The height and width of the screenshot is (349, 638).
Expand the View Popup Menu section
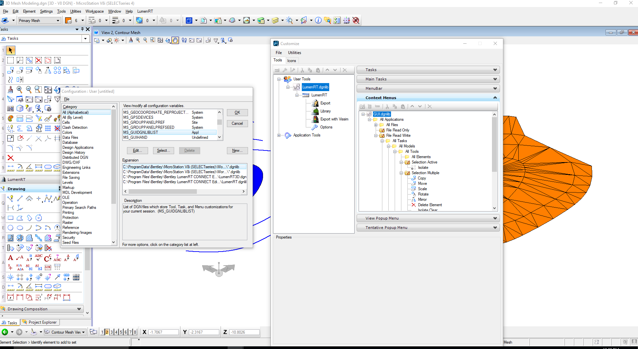428,218
